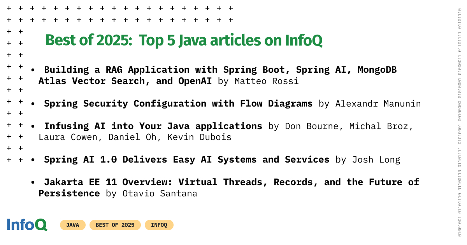Click author name Matteo Rossi
This screenshot has height=245, width=467.
[267, 81]
